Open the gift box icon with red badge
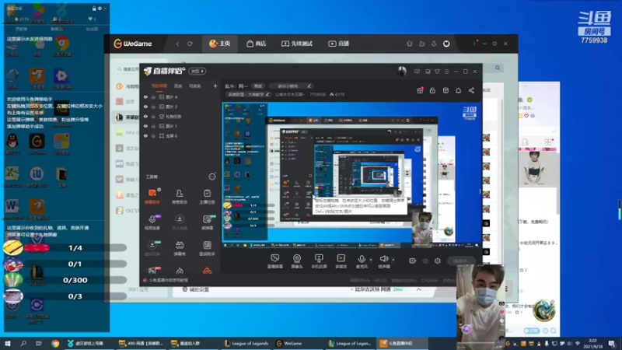Viewport: 622px width, 350px height. click(x=420, y=90)
